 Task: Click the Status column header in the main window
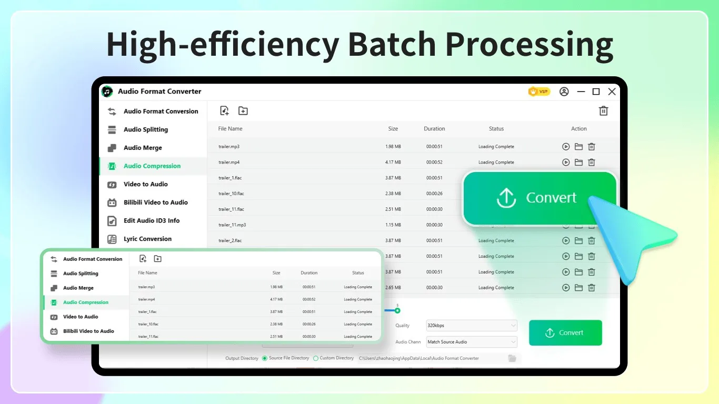[496, 129]
